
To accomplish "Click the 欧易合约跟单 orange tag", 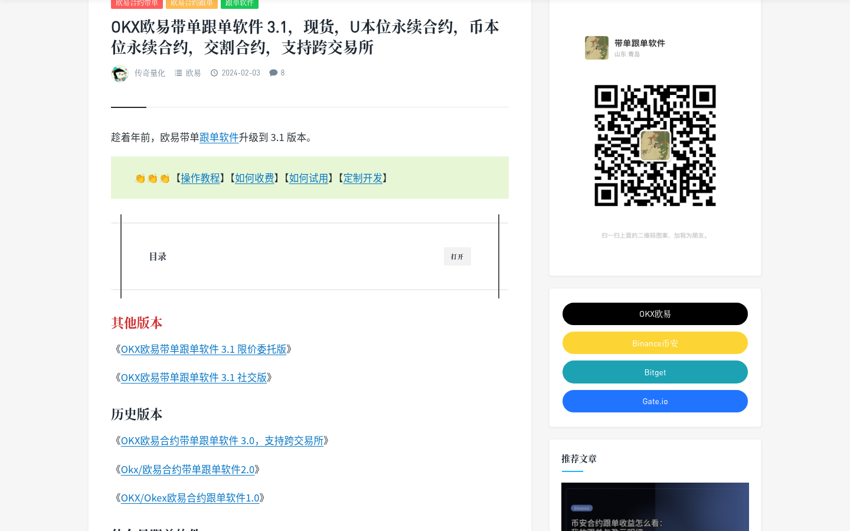I will [x=192, y=3].
